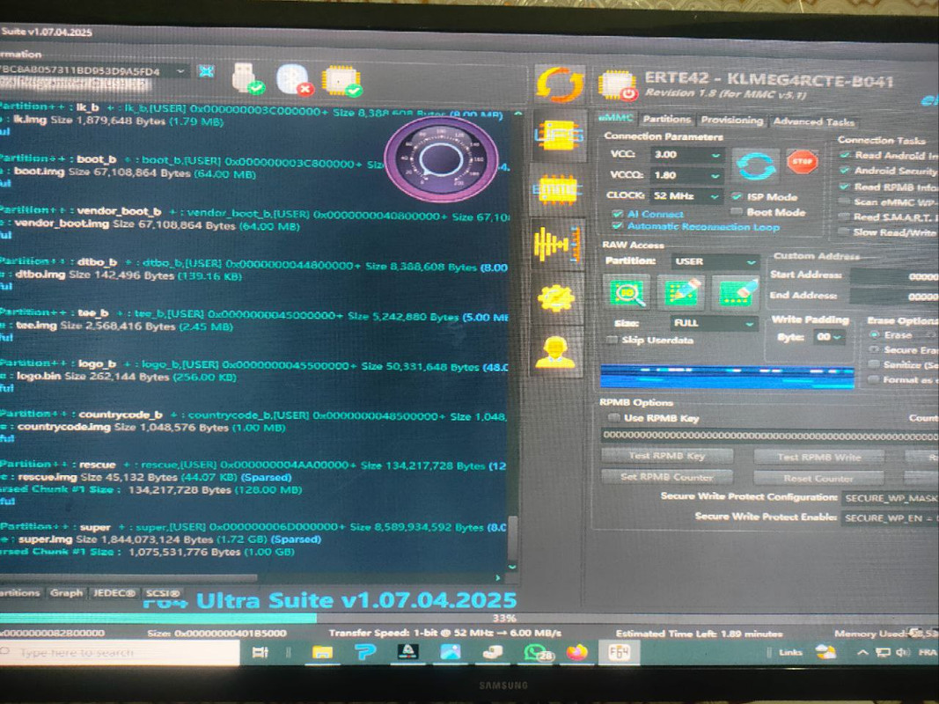Screen dimensions: 939x704
Task: Open the Photos app from the taskbar
Action: coord(450,652)
